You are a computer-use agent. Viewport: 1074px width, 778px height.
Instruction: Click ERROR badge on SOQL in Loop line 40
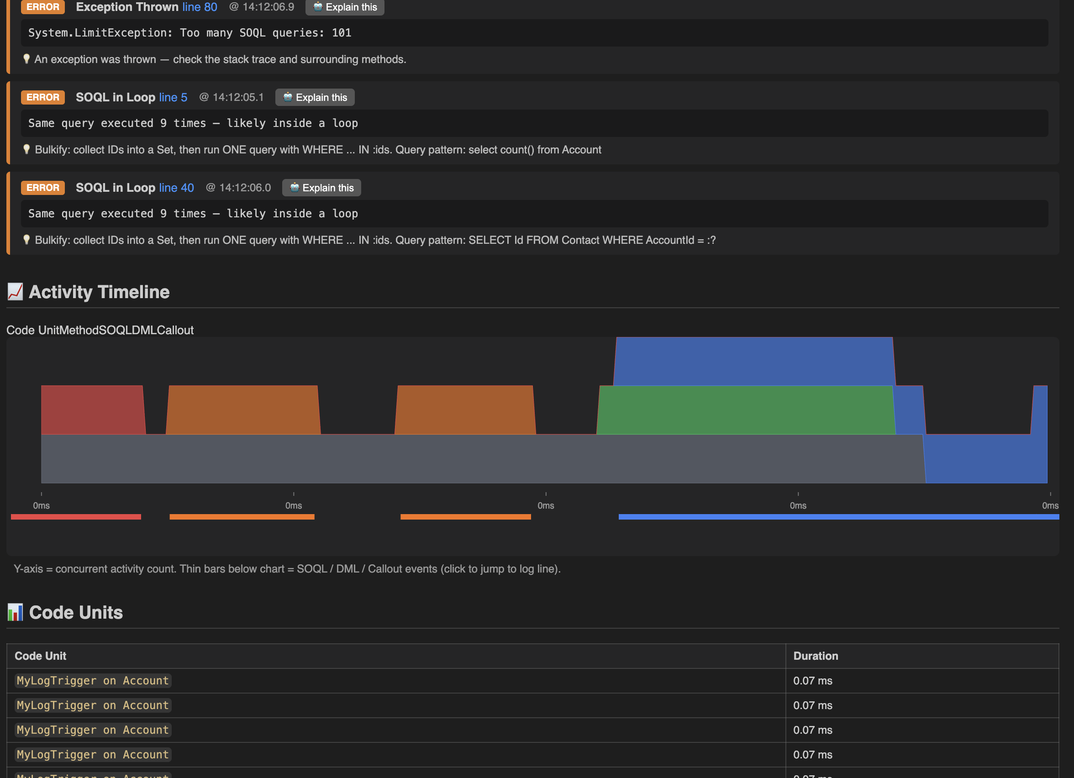tap(42, 188)
